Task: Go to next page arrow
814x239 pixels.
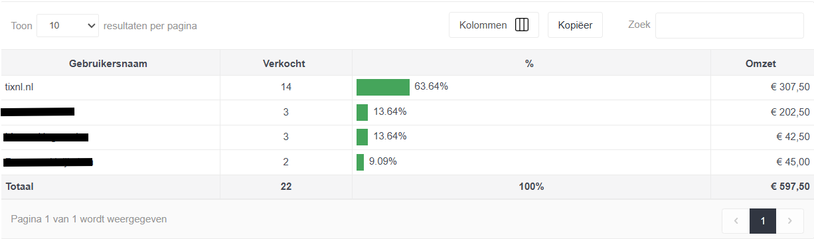Action: (789, 220)
